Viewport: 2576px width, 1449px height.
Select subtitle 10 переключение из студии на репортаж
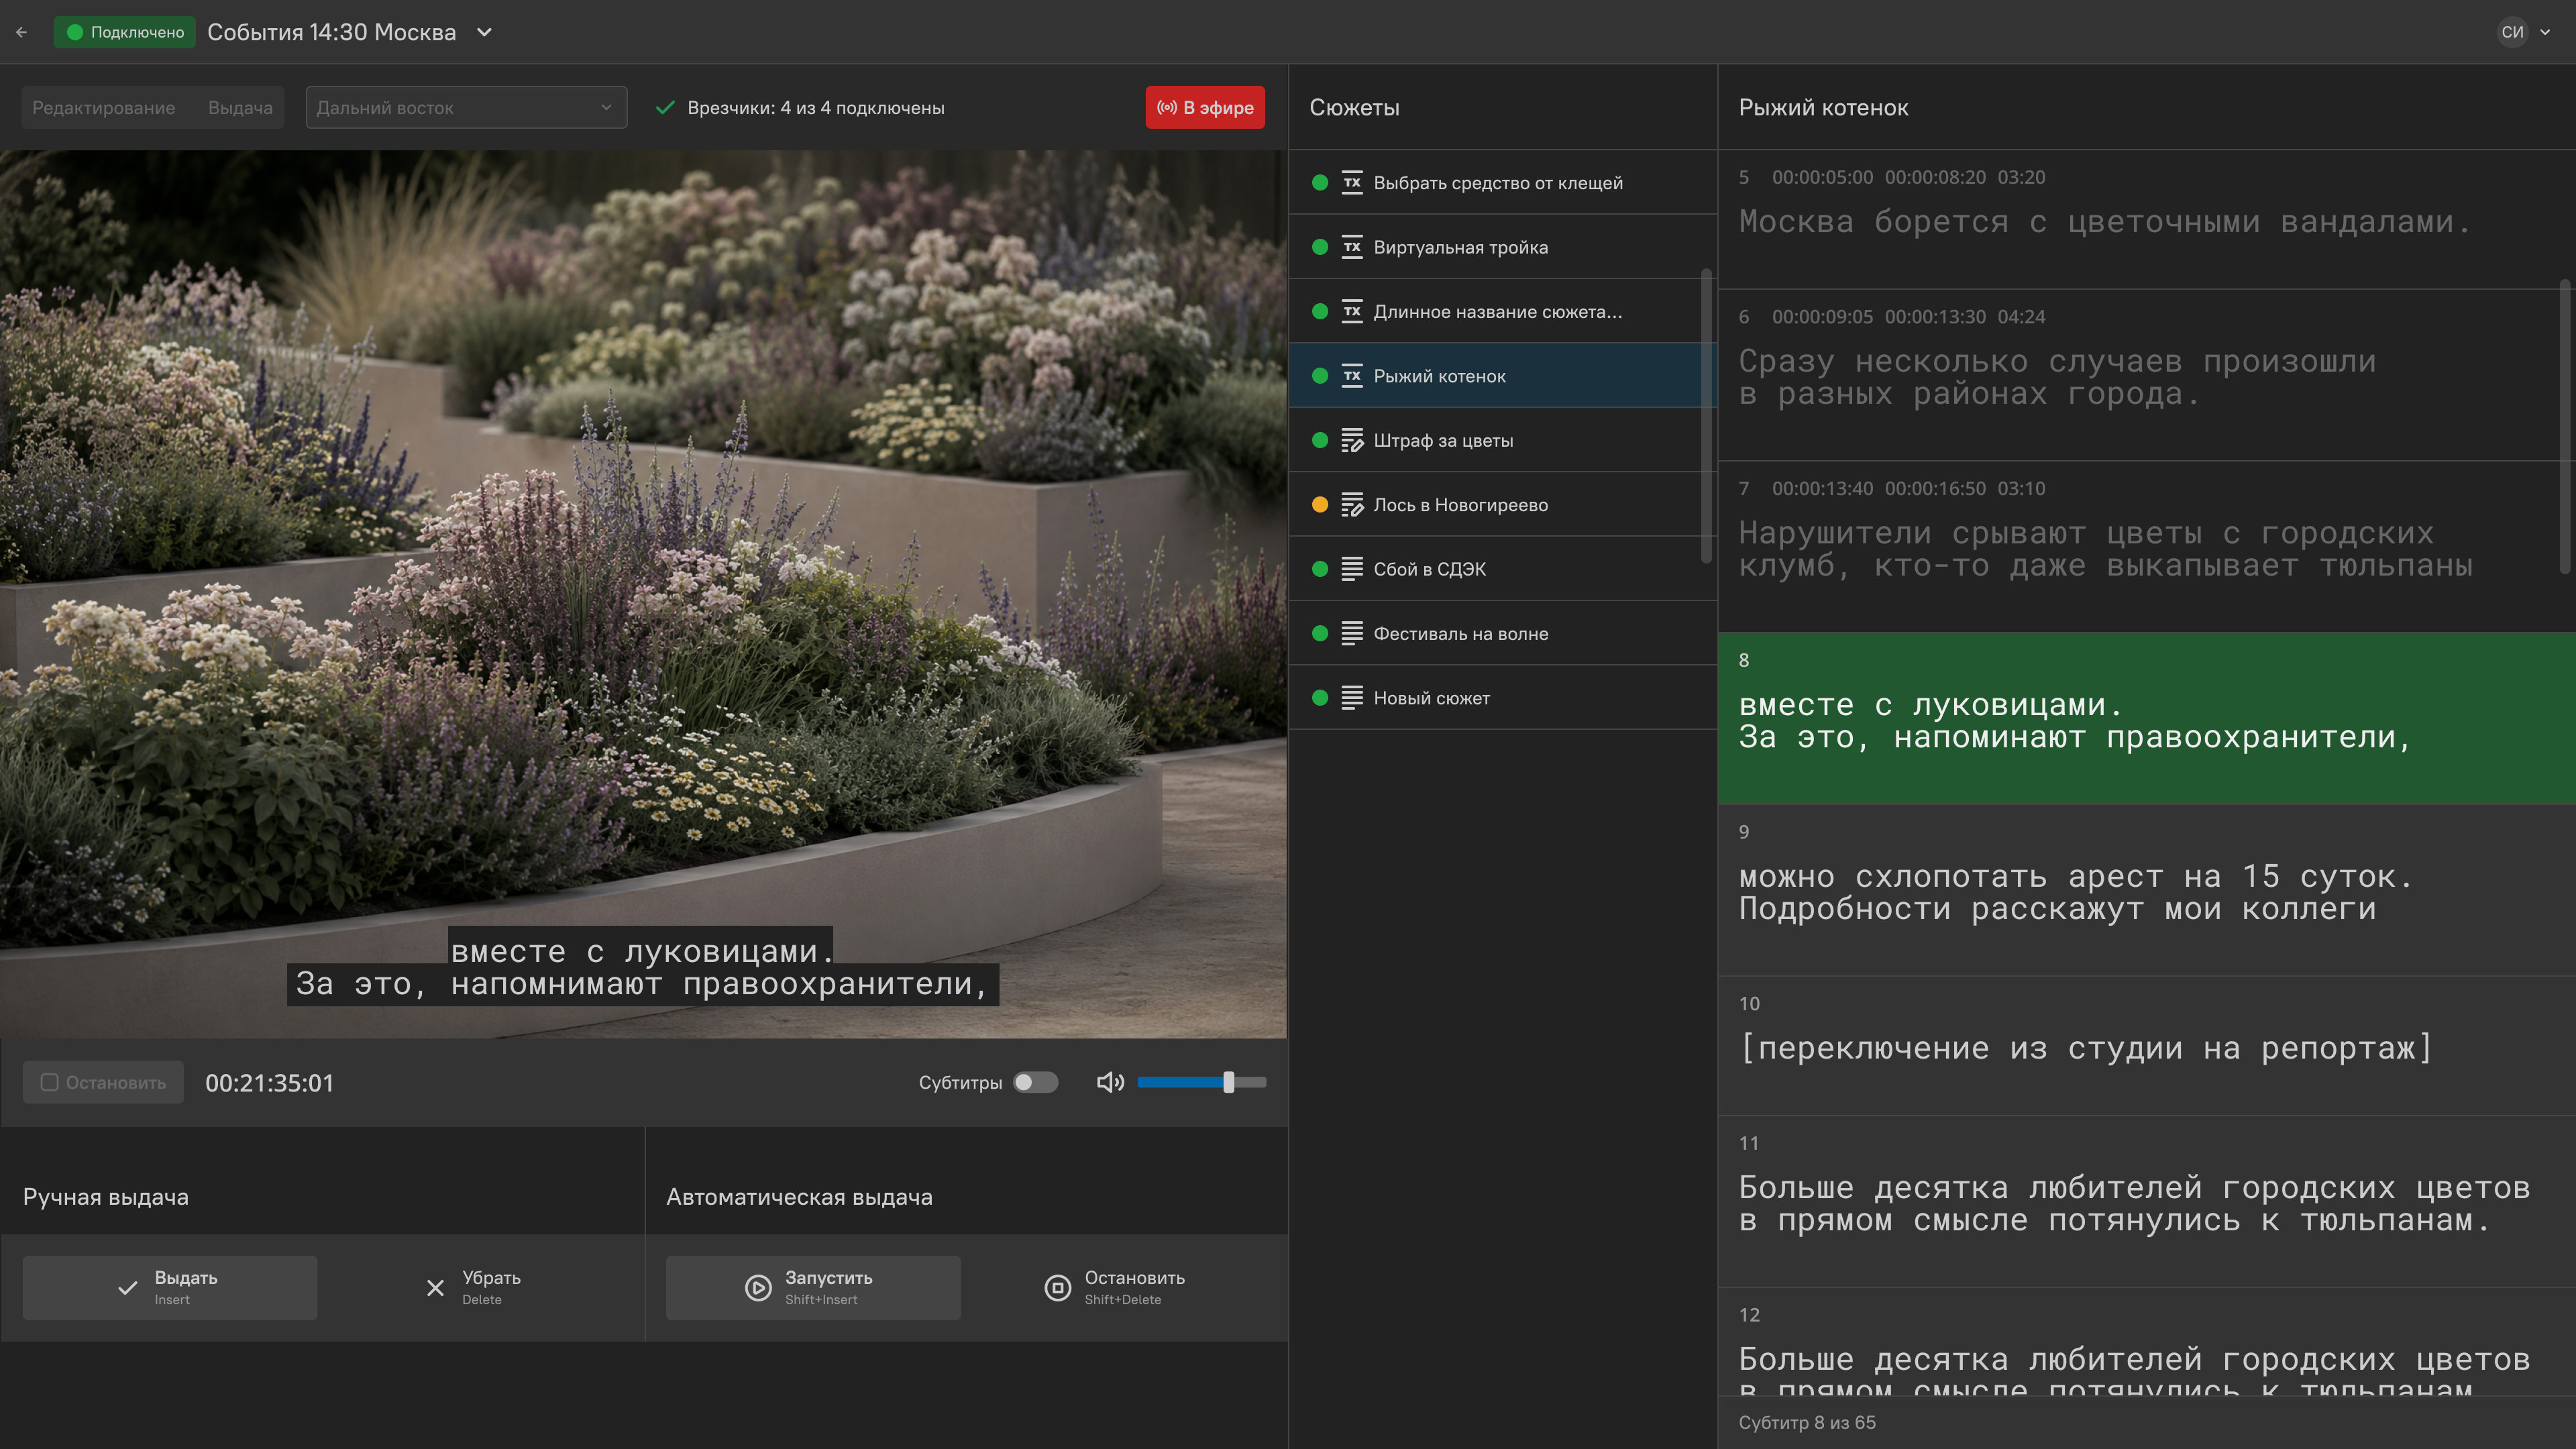(x=2146, y=1046)
